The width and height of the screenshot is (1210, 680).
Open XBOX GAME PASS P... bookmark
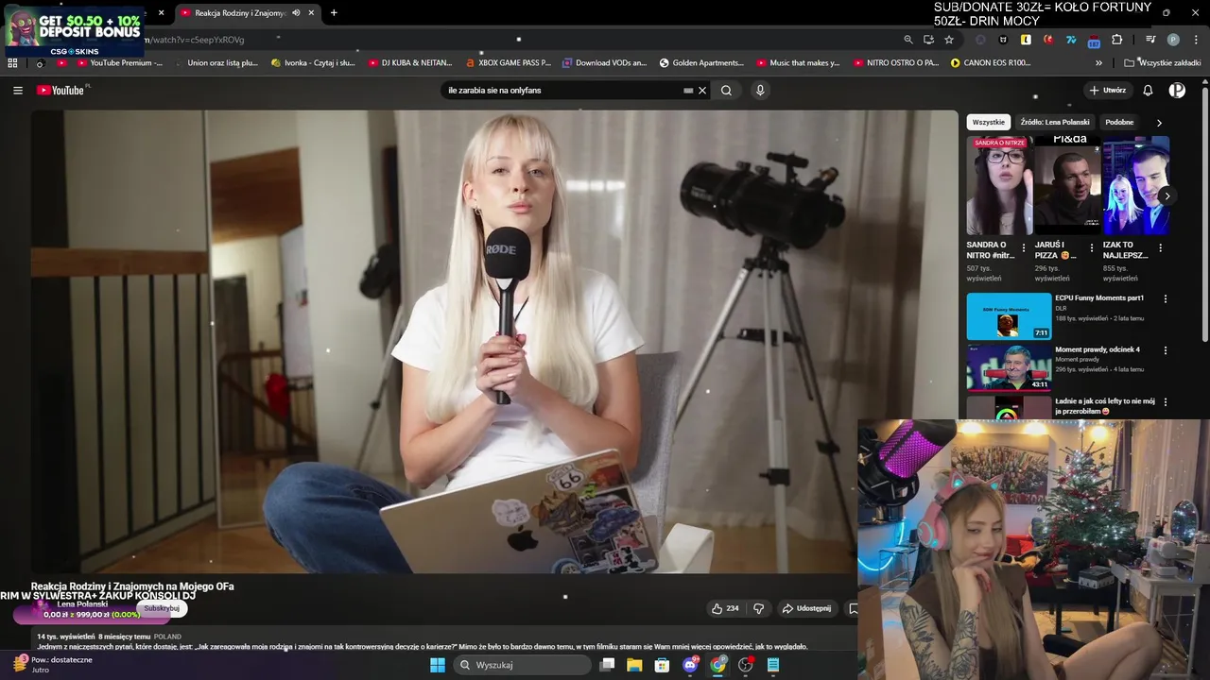(509, 63)
